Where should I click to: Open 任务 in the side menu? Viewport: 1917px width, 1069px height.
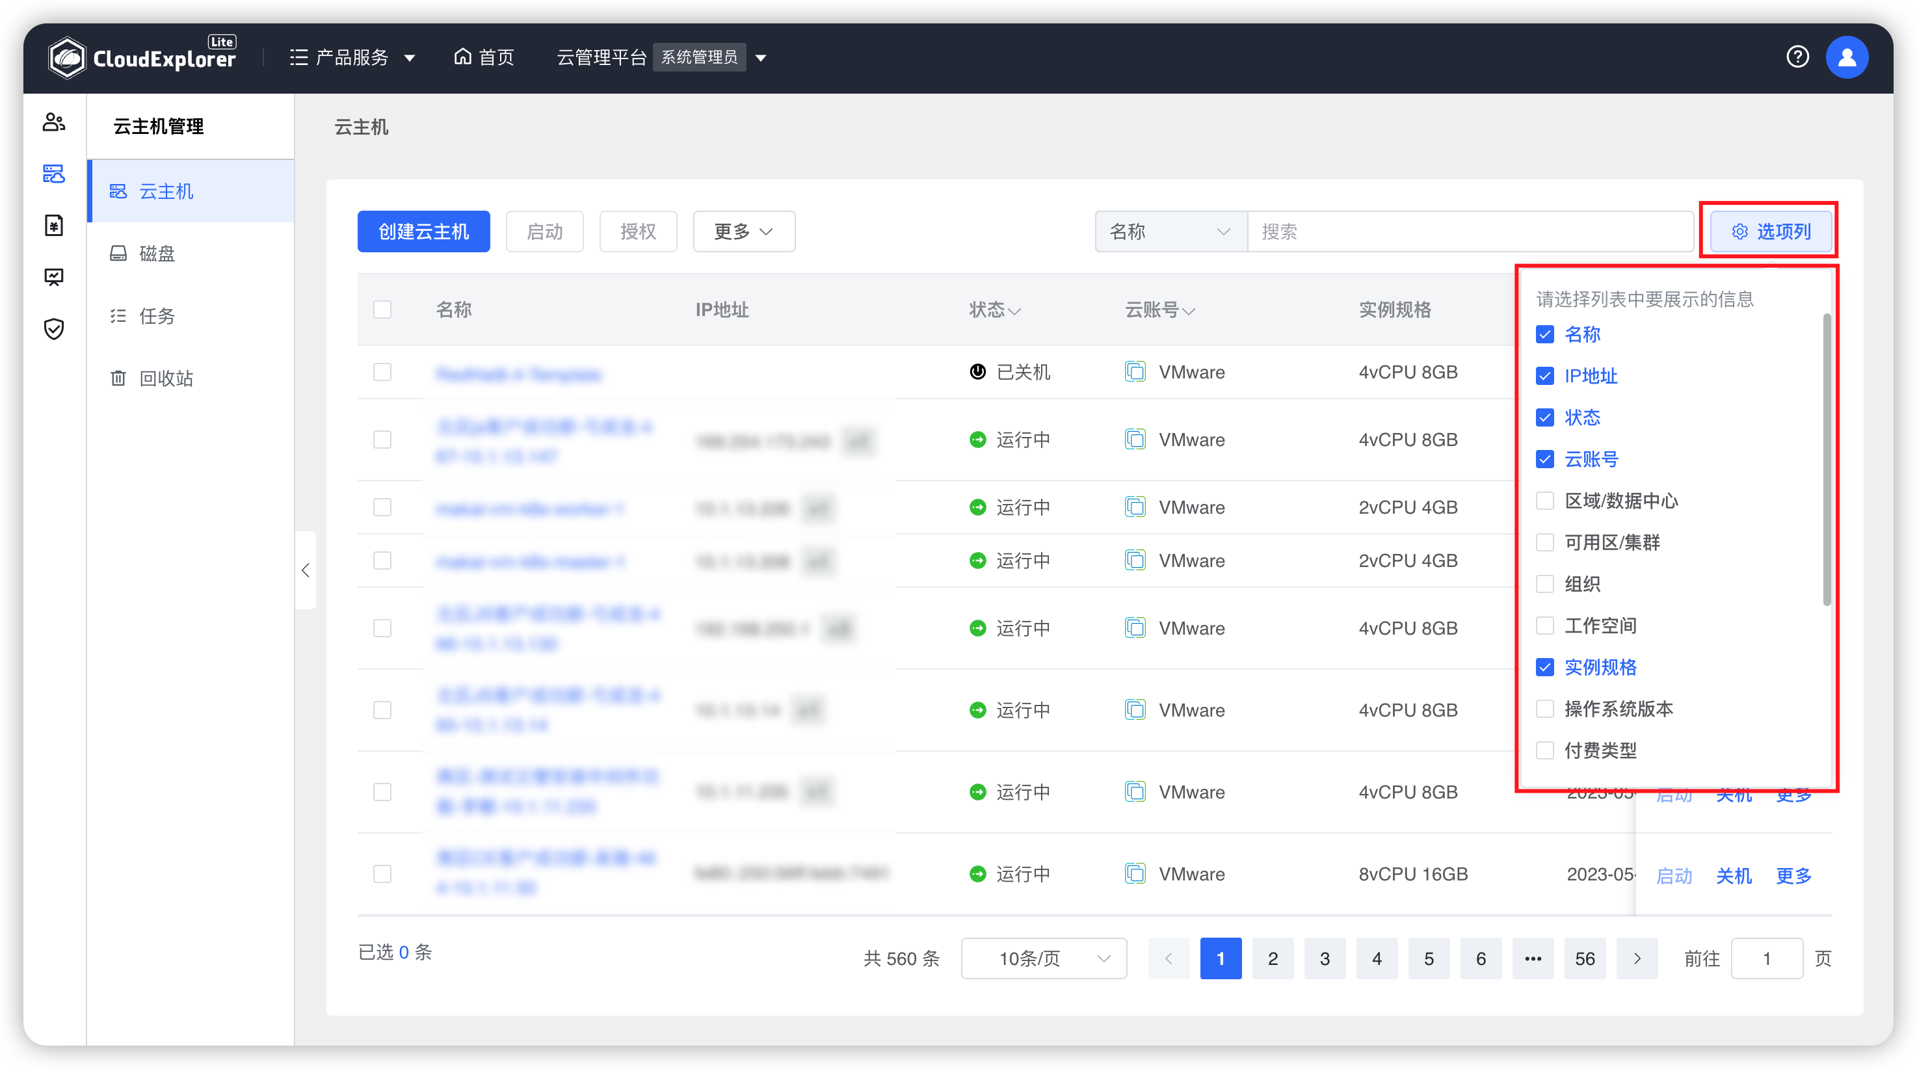(192, 316)
